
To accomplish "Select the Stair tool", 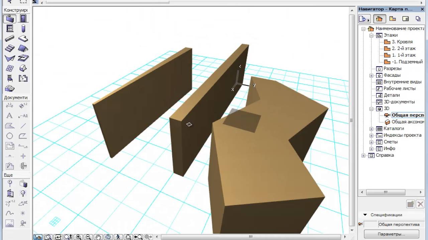I will click(10, 48).
